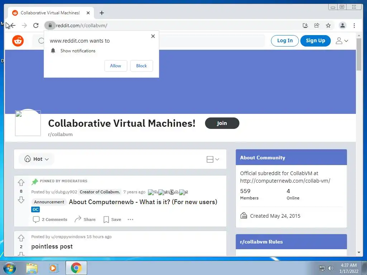Click the 'Created May 24, 2015' text
This screenshot has width=367, height=275.
[275, 216]
